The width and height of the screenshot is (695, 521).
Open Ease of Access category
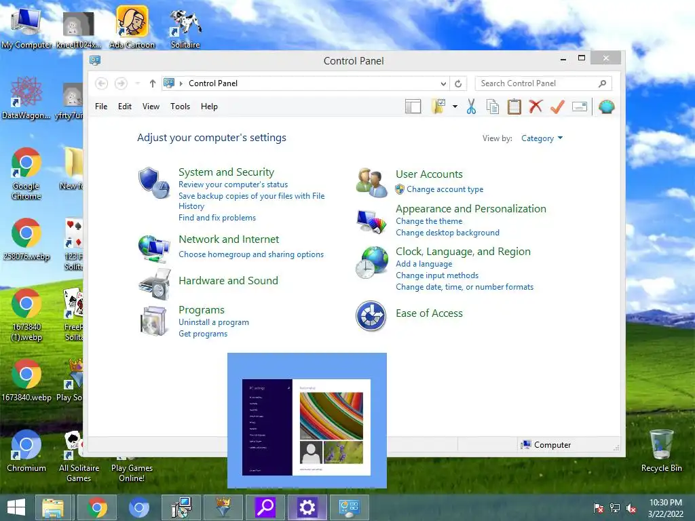[429, 313]
